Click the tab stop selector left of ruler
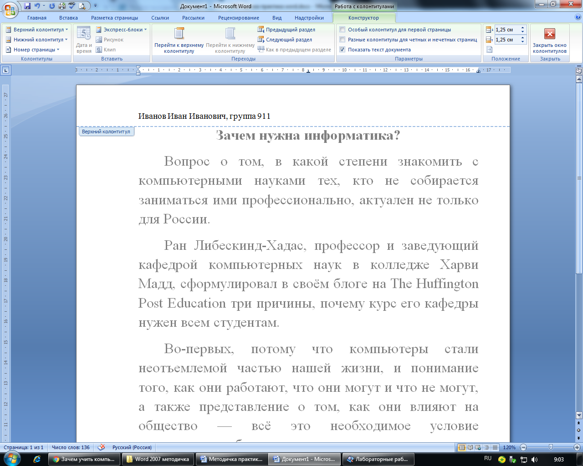 (5, 70)
